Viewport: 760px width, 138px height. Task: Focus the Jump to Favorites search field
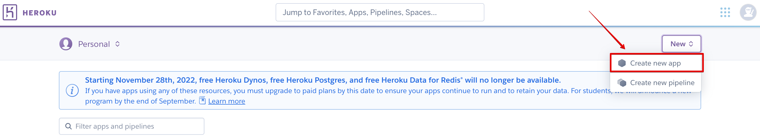[380, 12]
